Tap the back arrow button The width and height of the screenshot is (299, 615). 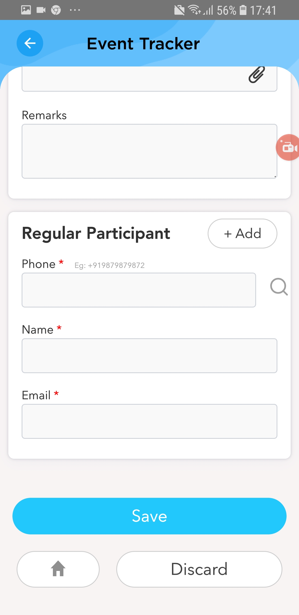[30, 43]
